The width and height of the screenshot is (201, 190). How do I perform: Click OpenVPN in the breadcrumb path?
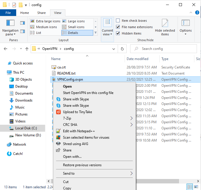(x=50, y=49)
